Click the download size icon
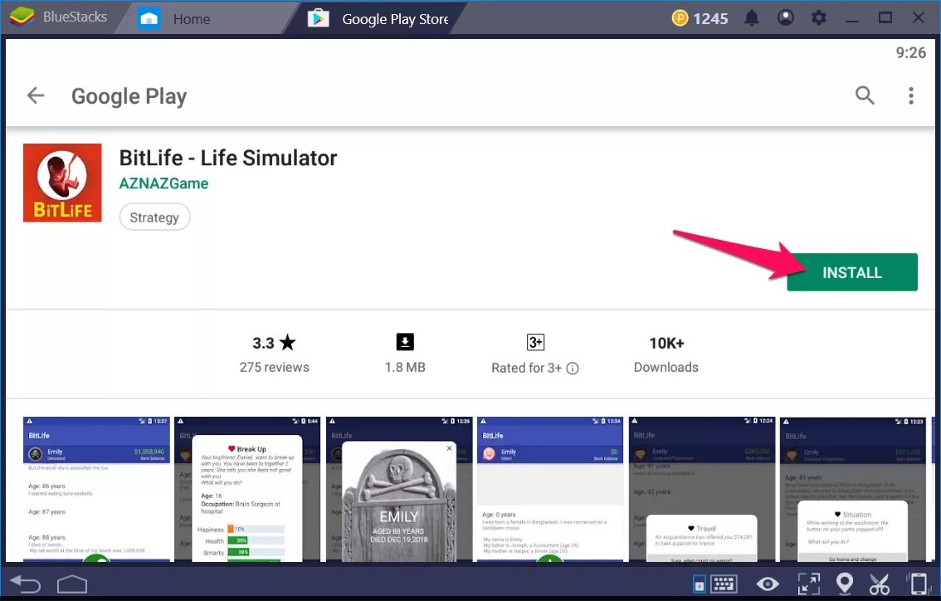Image resolution: width=941 pixels, height=601 pixels. [405, 342]
